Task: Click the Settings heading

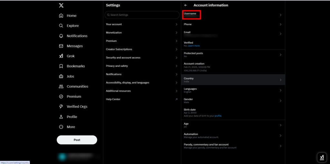Action: [113, 5]
